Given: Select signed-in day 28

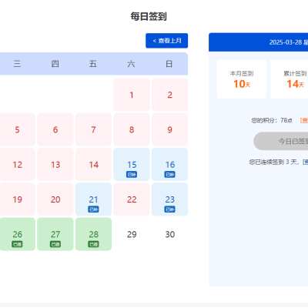Looking at the screenshot, I should [93, 234].
